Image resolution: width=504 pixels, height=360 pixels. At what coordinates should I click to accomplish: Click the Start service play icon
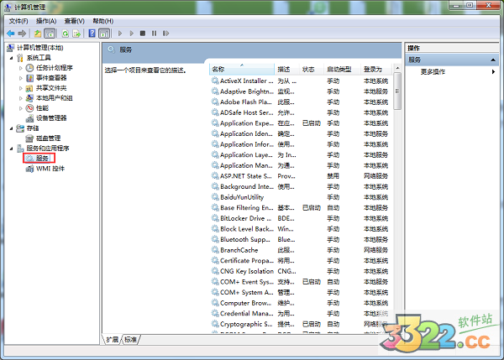coord(120,33)
